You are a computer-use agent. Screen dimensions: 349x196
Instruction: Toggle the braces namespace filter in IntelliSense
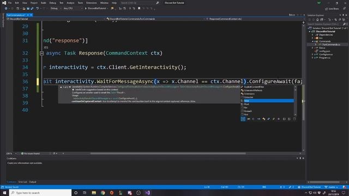click(284, 119)
